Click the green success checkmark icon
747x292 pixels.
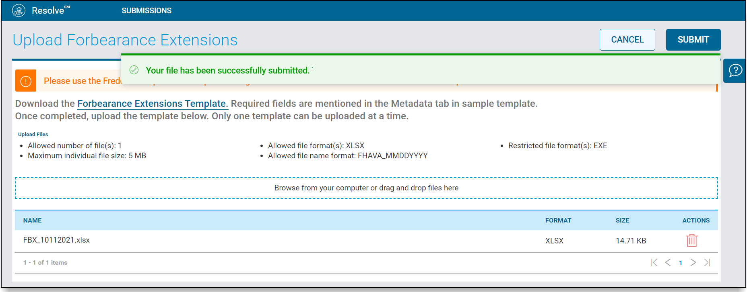pos(134,70)
